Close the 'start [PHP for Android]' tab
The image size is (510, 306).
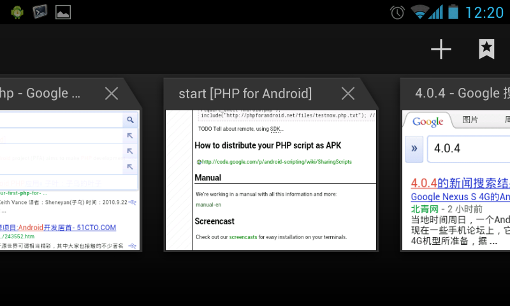tap(348, 94)
